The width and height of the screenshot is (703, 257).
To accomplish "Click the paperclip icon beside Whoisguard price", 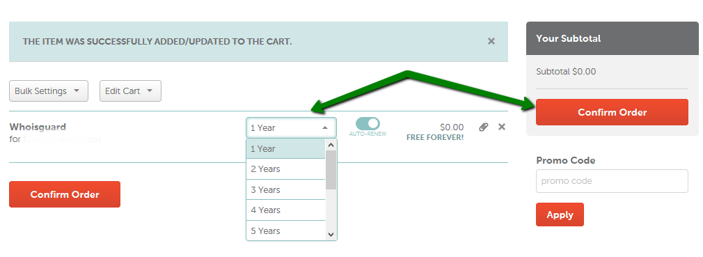I will pyautogui.click(x=483, y=127).
